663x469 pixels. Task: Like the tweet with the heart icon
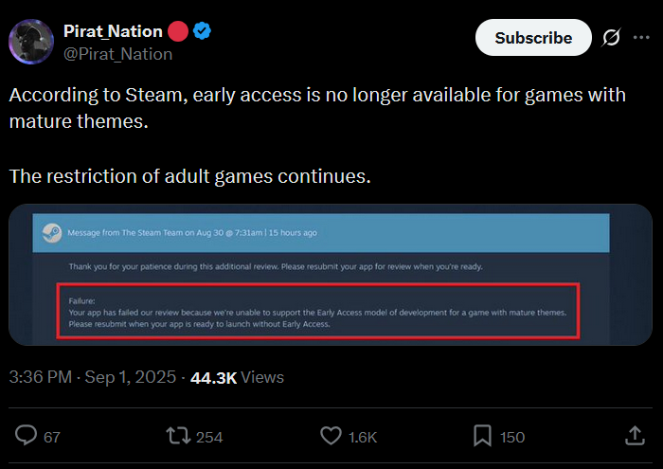tap(331, 436)
